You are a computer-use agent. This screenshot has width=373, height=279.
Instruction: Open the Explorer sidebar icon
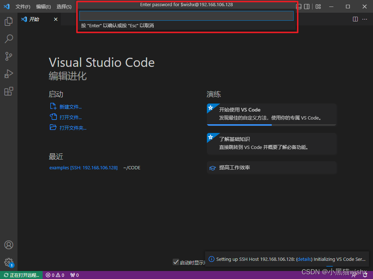pos(8,21)
